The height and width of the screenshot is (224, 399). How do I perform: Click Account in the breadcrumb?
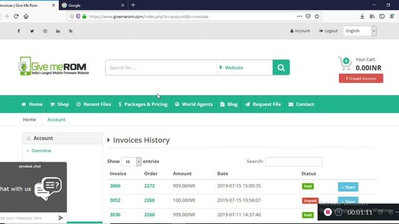(57, 119)
